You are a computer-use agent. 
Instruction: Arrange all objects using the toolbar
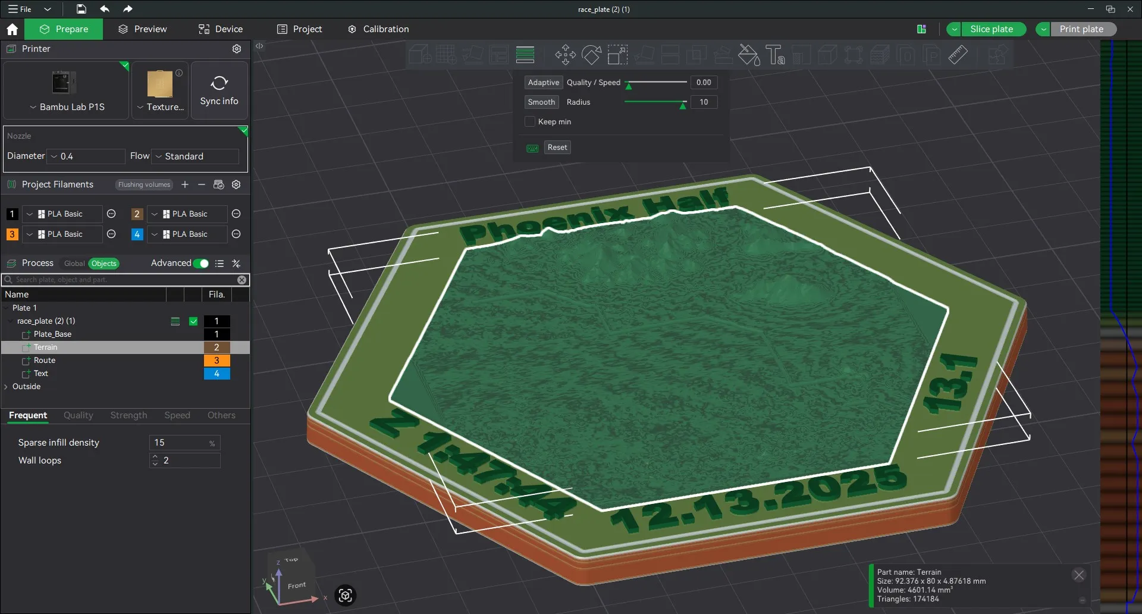[x=498, y=55]
